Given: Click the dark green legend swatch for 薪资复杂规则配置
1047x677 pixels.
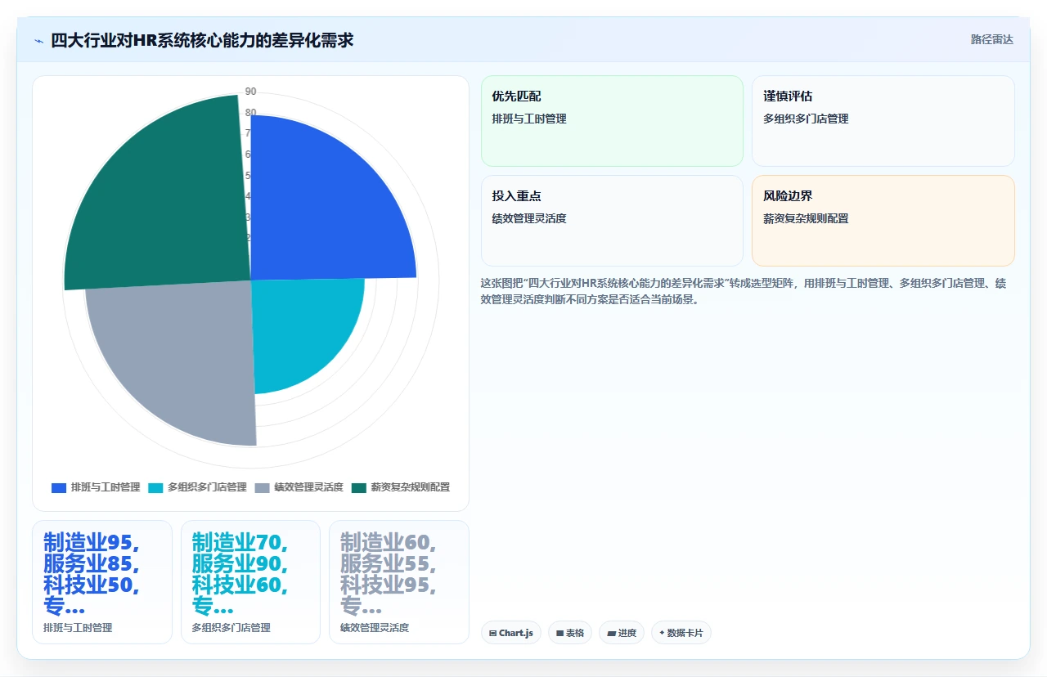Looking at the screenshot, I should (x=359, y=487).
